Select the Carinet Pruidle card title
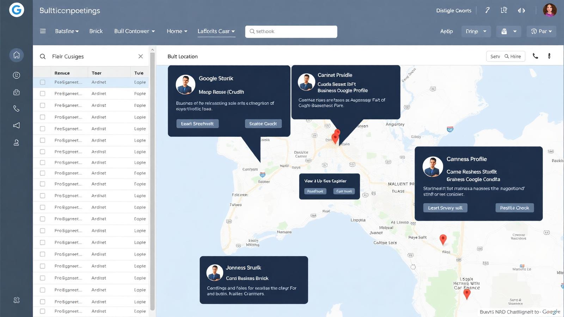The width and height of the screenshot is (564, 317). (335, 75)
